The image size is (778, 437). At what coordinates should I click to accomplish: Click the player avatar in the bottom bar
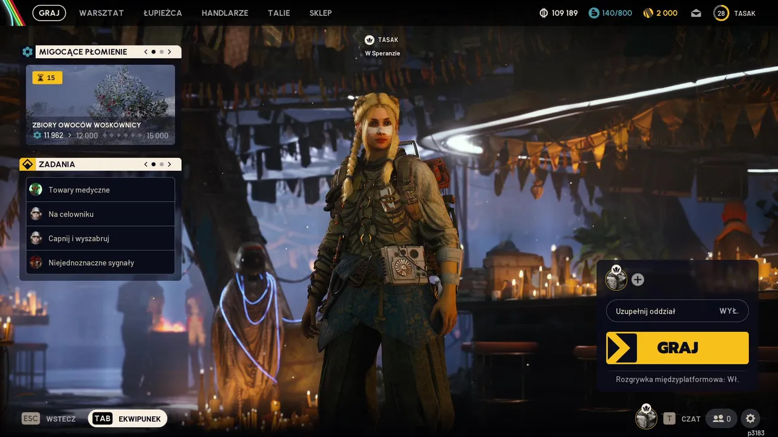click(646, 418)
